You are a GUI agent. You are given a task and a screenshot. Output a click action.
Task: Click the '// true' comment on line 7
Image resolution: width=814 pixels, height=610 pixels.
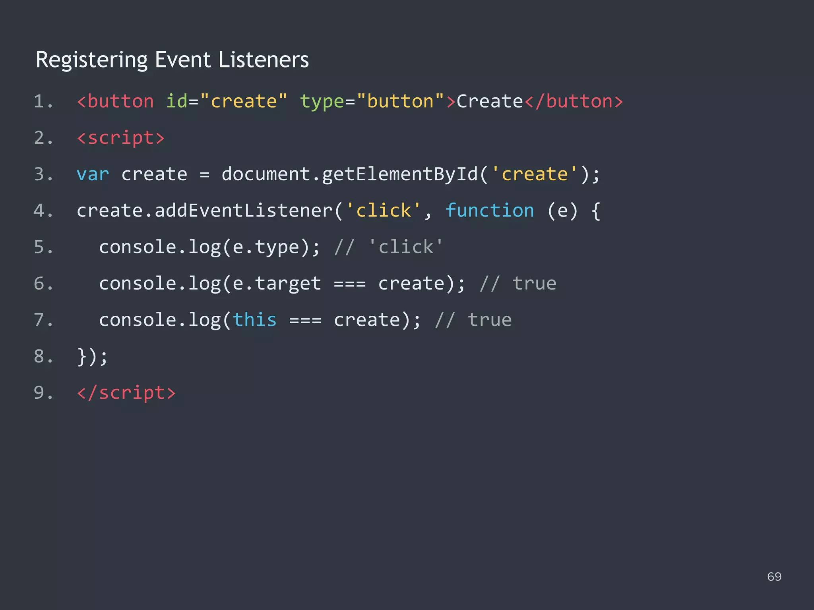point(473,320)
